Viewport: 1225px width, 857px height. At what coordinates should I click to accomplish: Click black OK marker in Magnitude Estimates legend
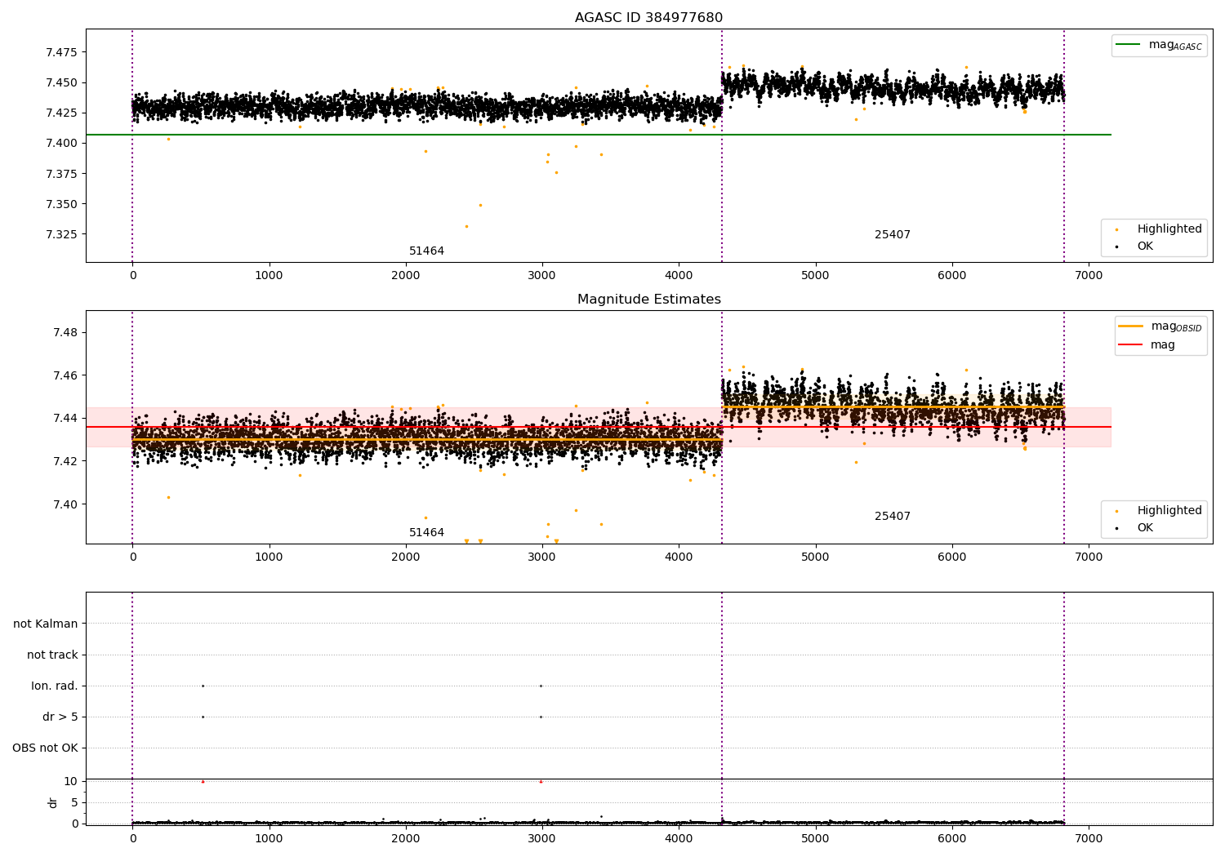(x=1117, y=529)
